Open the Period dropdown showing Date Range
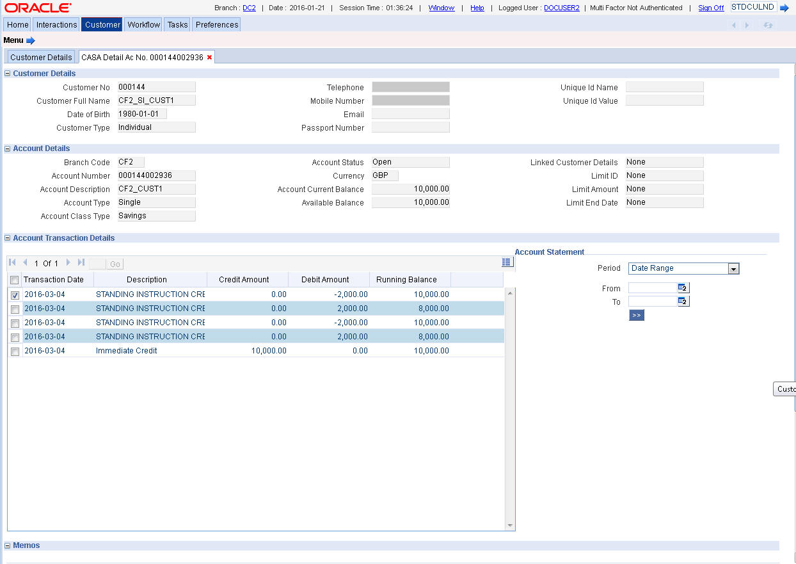This screenshot has width=796, height=564. tap(733, 269)
